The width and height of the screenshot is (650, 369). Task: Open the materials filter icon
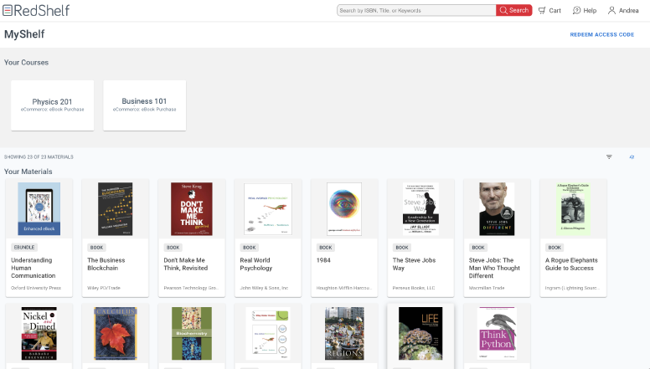pyautogui.click(x=609, y=157)
